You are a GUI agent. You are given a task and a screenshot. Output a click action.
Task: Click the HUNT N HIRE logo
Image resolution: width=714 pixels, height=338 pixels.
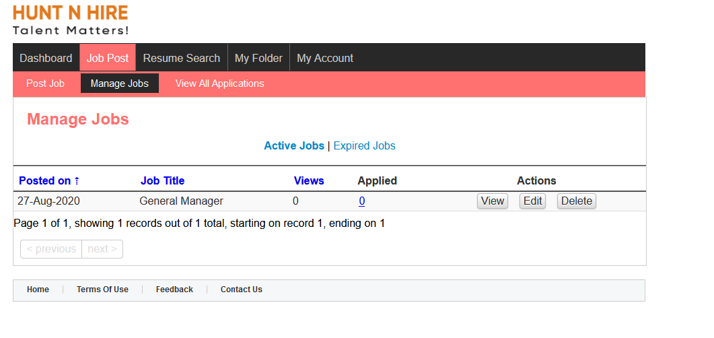(71, 20)
